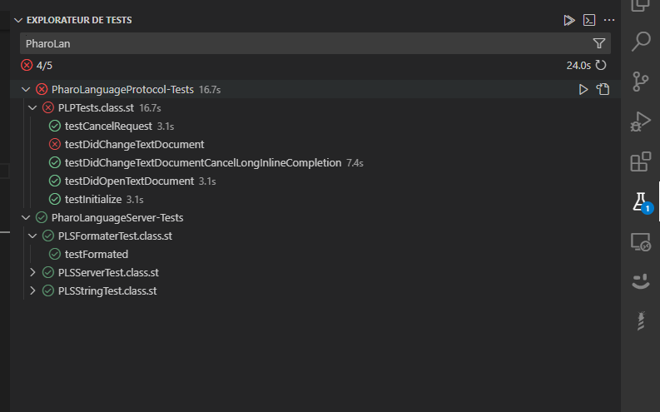
Task: Click passed icon of PharoLanguageServer-Tests
Action: [x=42, y=217]
